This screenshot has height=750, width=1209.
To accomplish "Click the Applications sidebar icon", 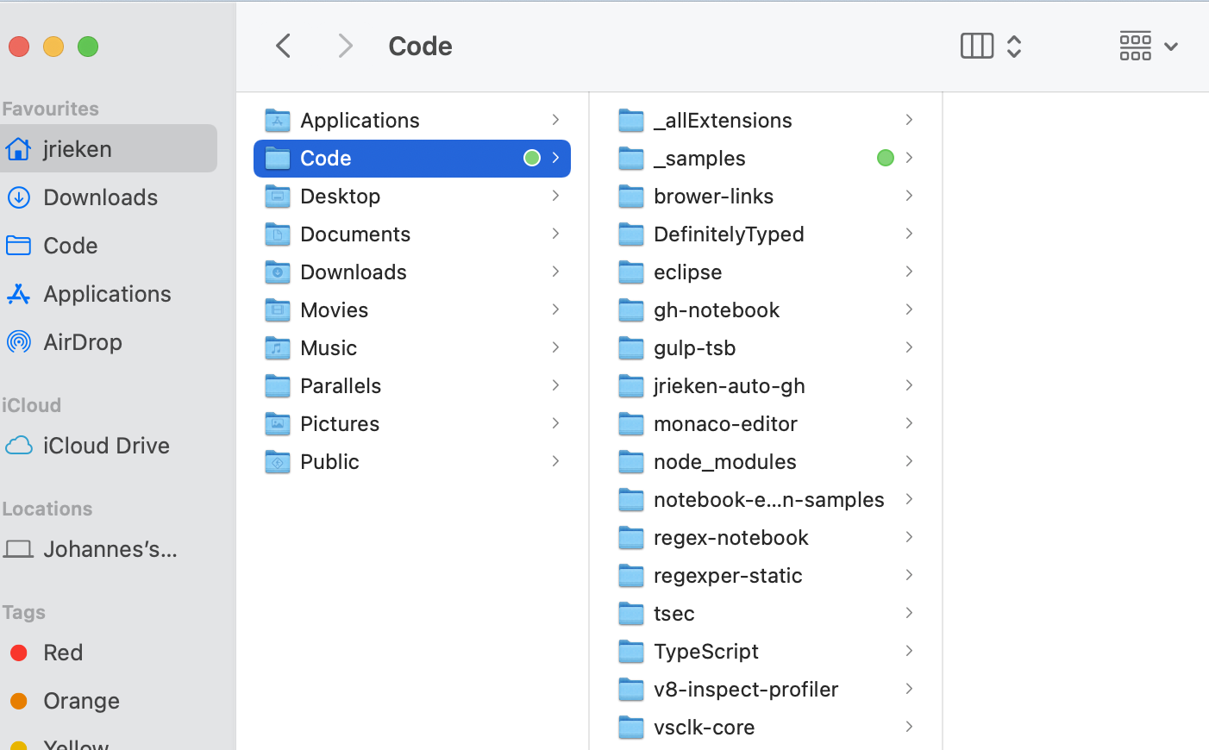I will (x=19, y=294).
